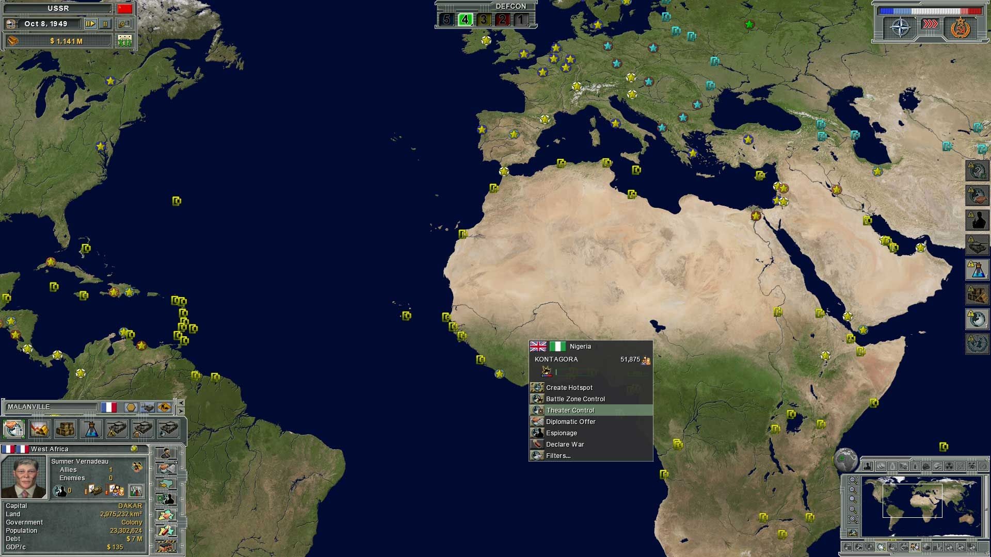Click the flask research alert on right edge
Image resolution: width=991 pixels, height=557 pixels.
977,270
